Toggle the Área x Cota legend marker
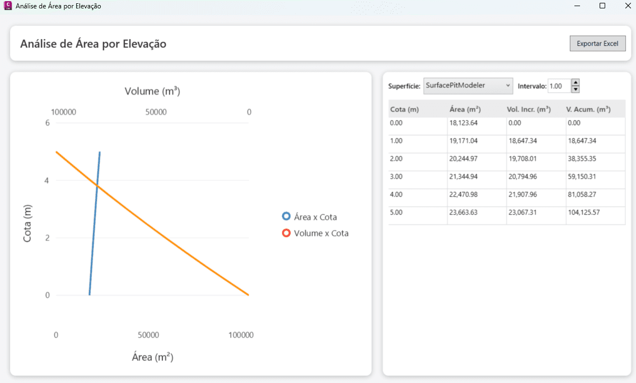This screenshot has width=636, height=383. click(286, 217)
